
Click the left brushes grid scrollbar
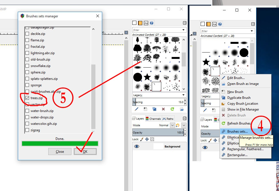[x=184, y=59]
